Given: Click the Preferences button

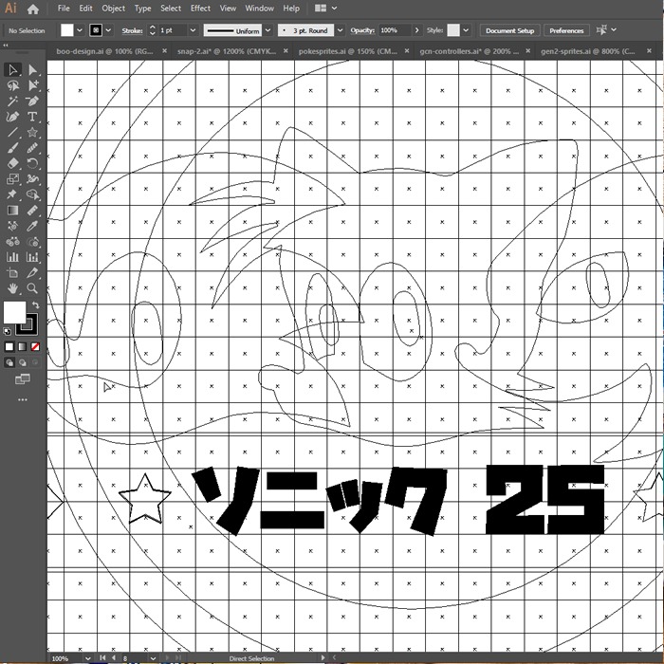Looking at the screenshot, I should [x=566, y=30].
